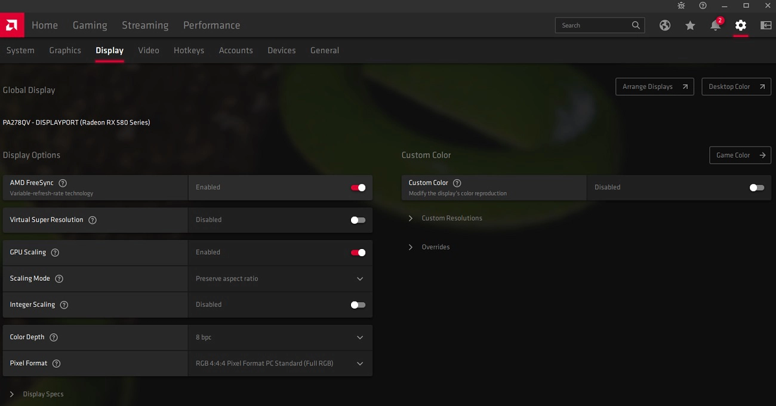The height and width of the screenshot is (406, 776).
Task: Click the settings gear icon
Action: (741, 25)
